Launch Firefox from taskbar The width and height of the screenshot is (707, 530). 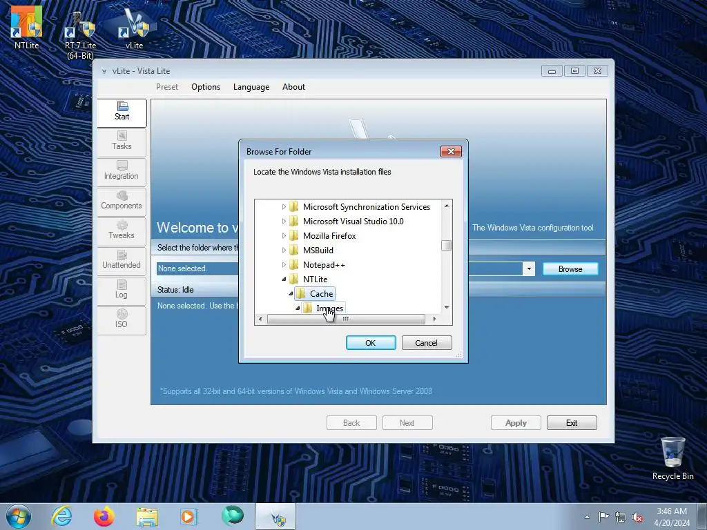click(x=104, y=516)
